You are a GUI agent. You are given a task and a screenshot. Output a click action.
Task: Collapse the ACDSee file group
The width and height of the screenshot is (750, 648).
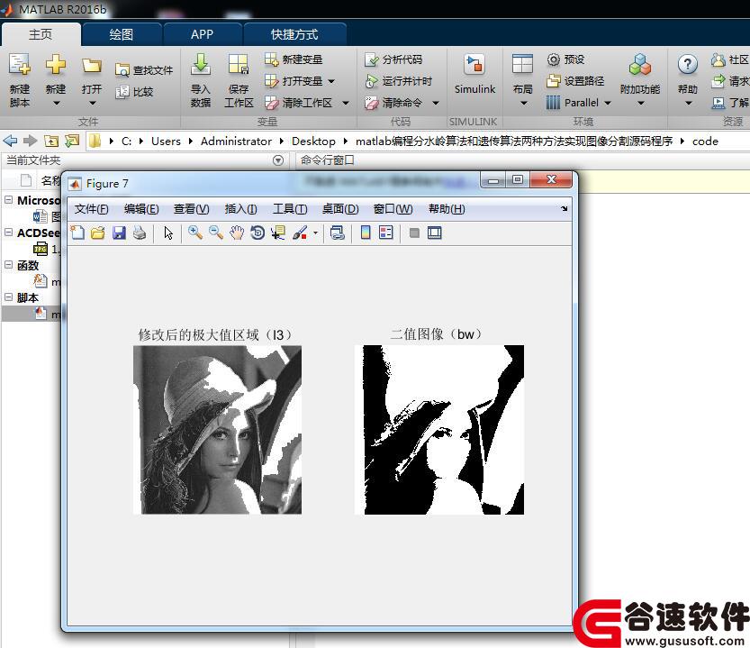pyautogui.click(x=9, y=233)
